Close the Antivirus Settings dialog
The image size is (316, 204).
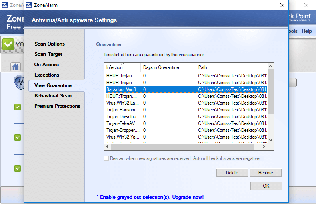click(282, 5)
